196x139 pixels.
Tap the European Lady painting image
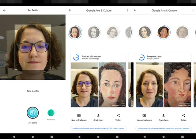click(x=177, y=85)
